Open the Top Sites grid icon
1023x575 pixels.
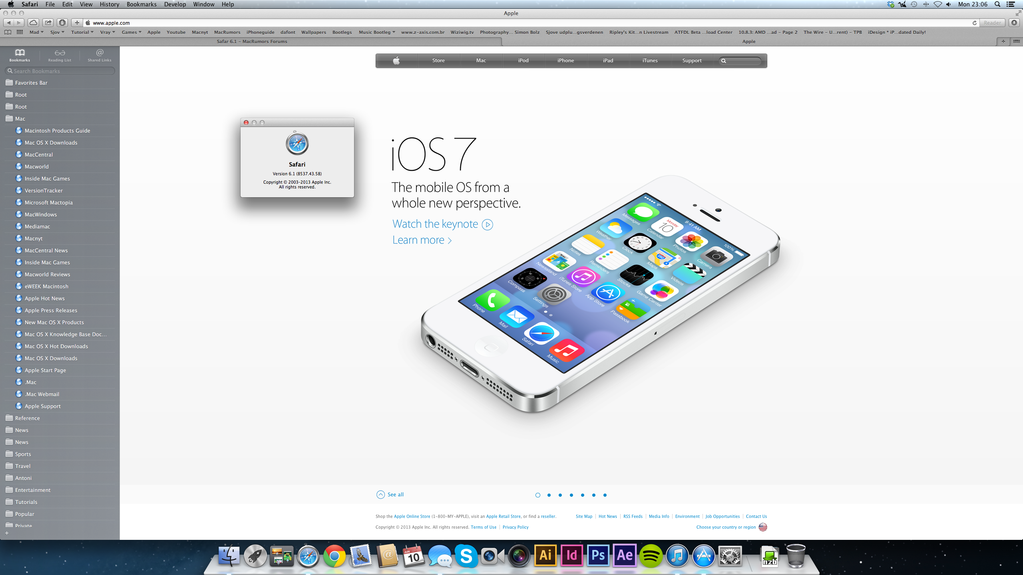20,32
